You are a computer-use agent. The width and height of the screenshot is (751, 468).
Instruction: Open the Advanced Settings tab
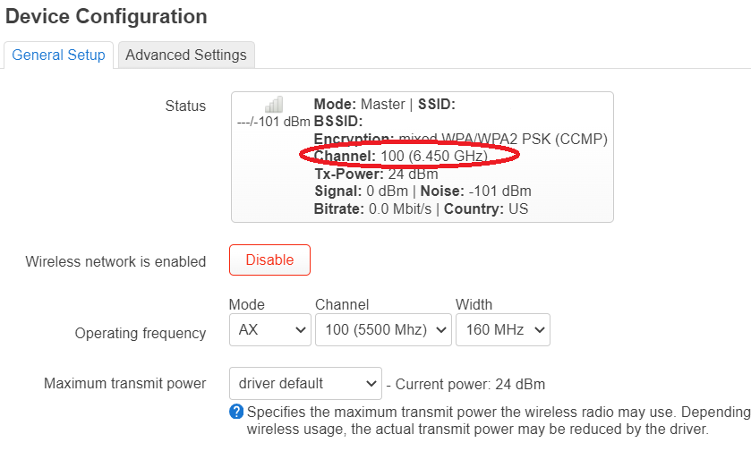[x=186, y=55]
